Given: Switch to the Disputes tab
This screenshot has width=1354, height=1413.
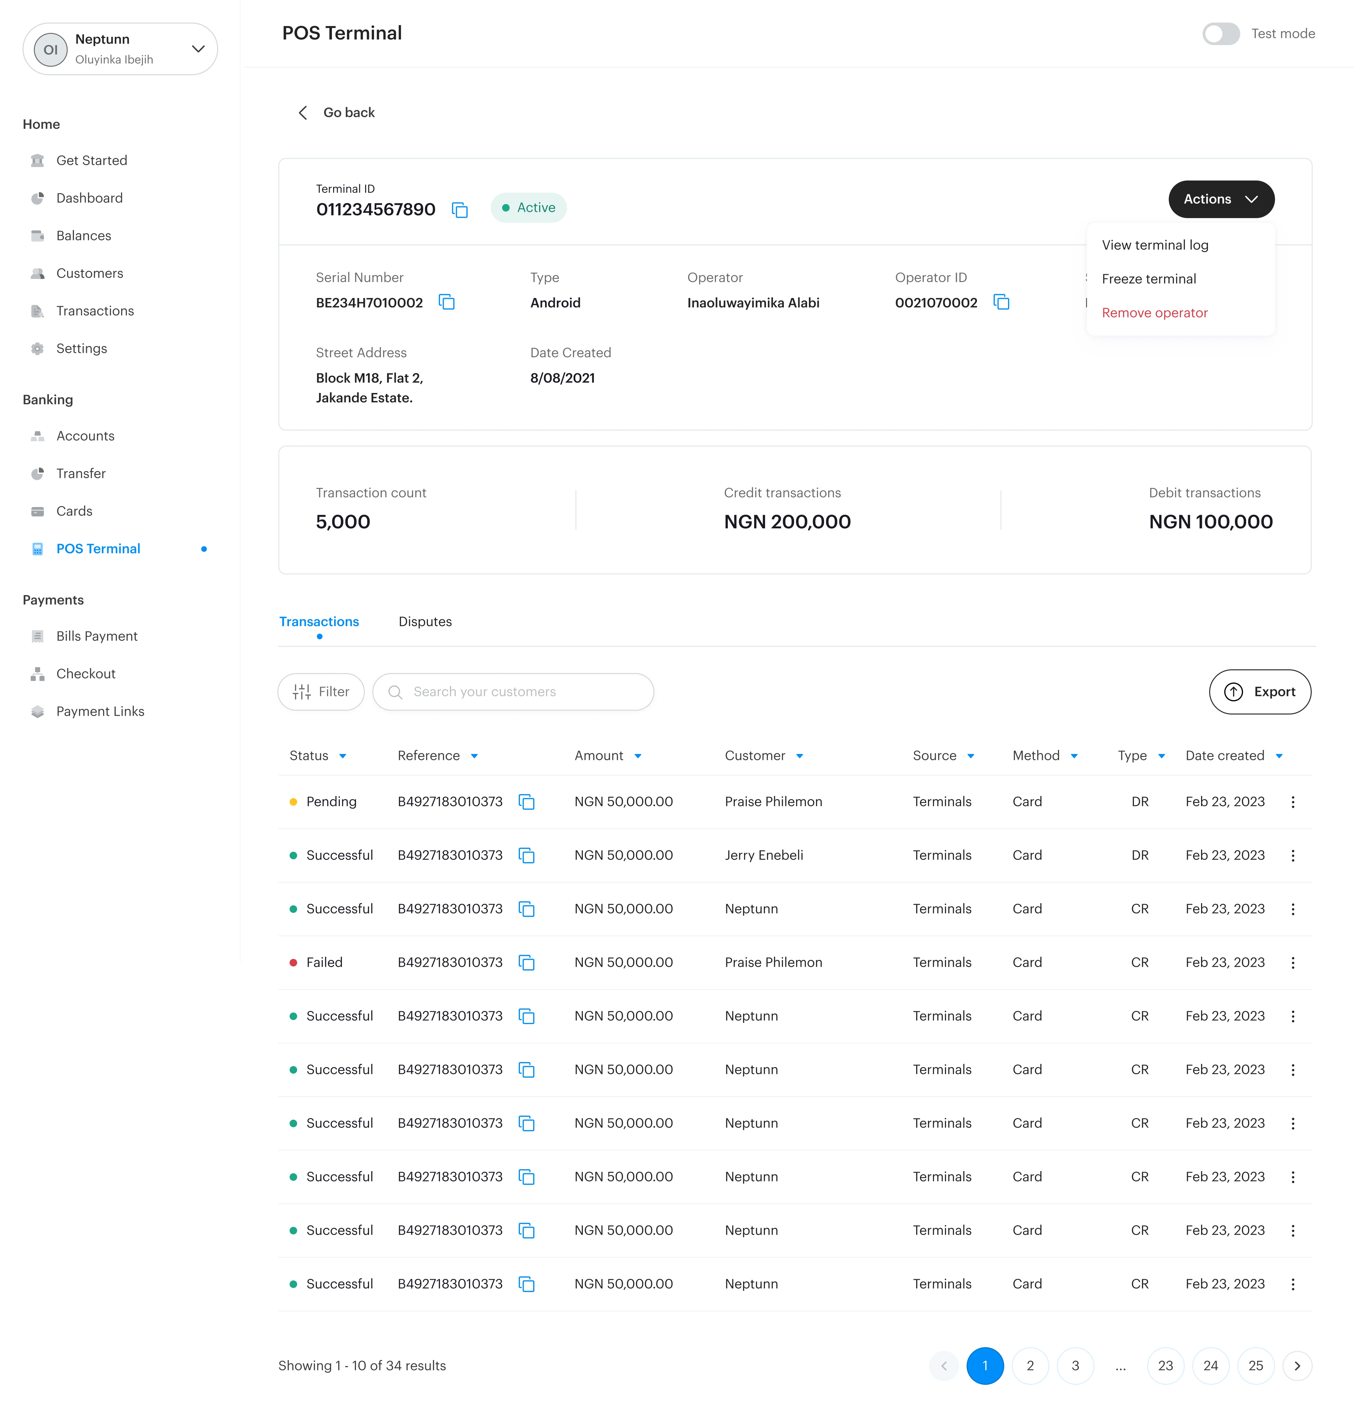Looking at the screenshot, I should tap(425, 621).
